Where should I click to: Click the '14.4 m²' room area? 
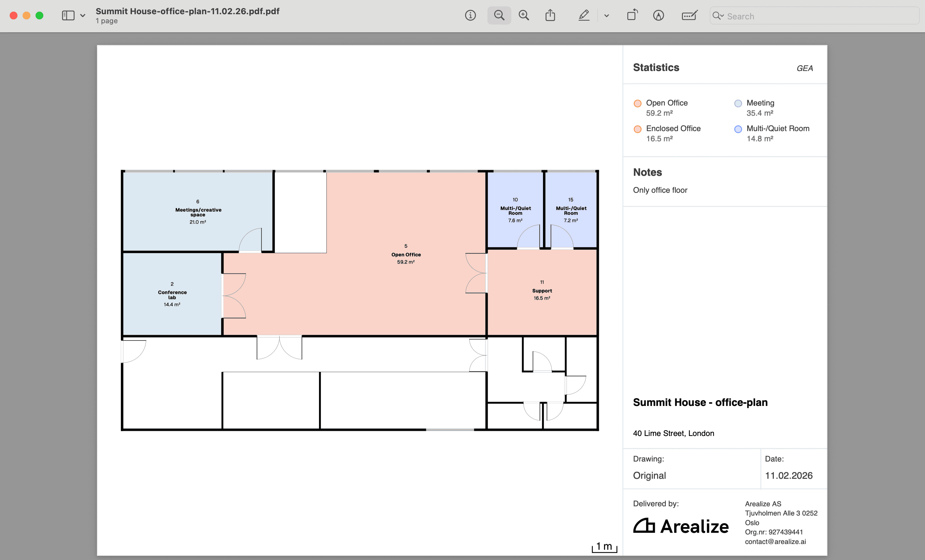pos(172,305)
